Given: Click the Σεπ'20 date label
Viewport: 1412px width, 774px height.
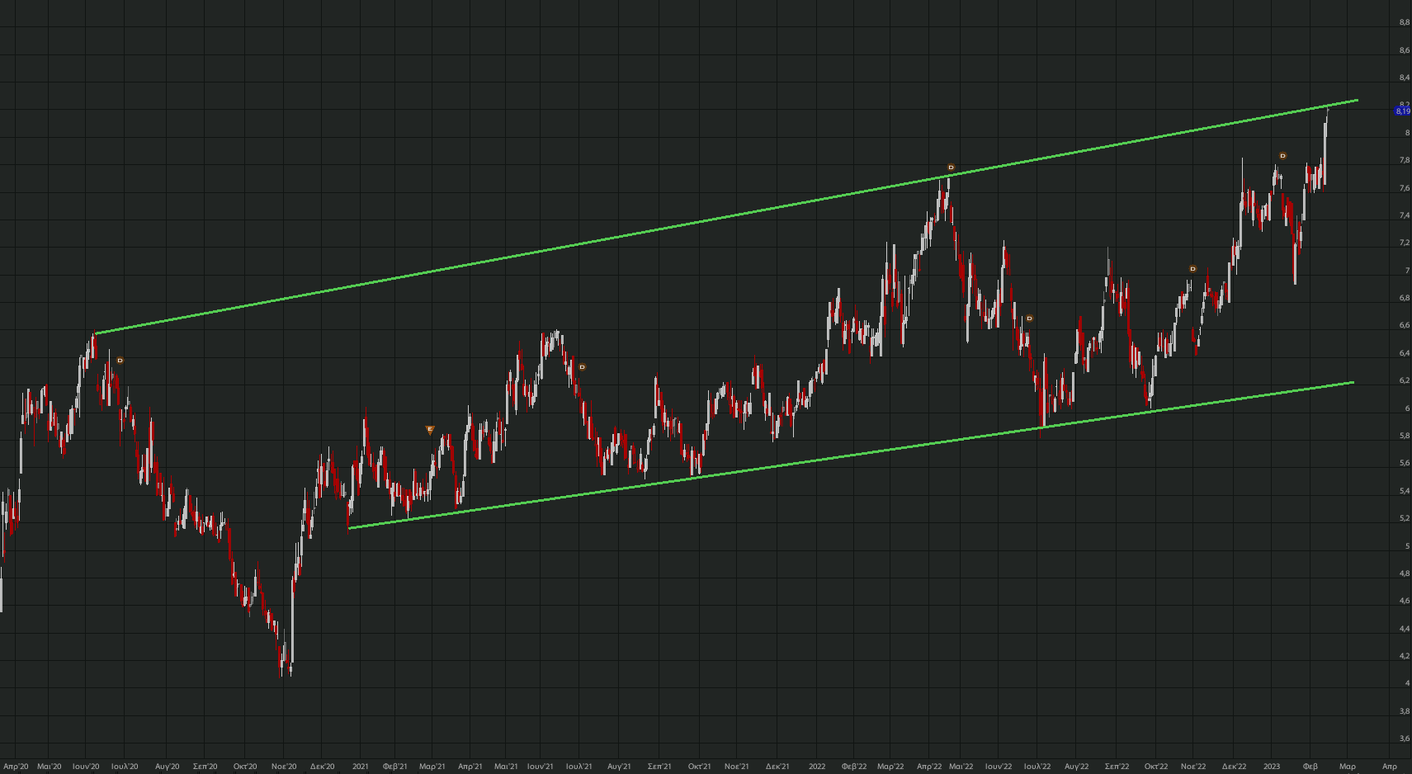Looking at the screenshot, I should click(x=205, y=767).
